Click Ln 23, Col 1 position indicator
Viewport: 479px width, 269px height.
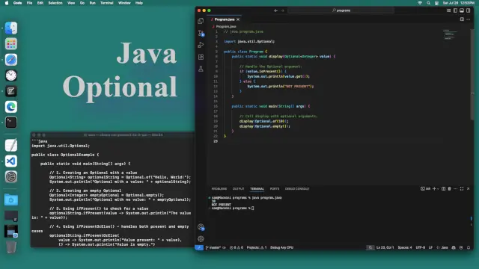coord(385,247)
